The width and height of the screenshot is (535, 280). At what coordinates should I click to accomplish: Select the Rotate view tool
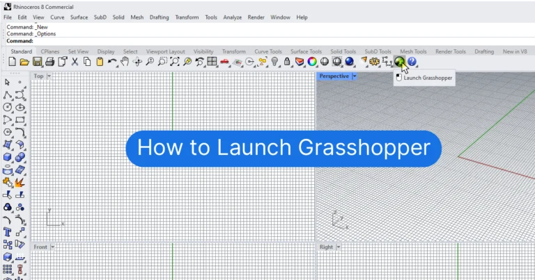137,62
